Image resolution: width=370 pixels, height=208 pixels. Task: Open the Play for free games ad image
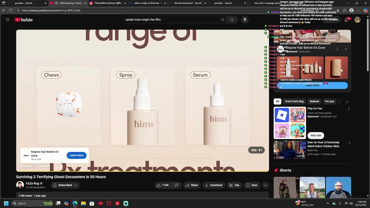(x=290, y=123)
